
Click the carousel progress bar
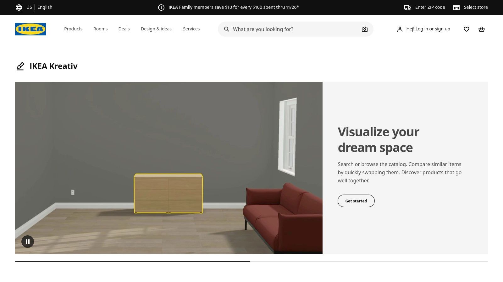(x=251, y=261)
